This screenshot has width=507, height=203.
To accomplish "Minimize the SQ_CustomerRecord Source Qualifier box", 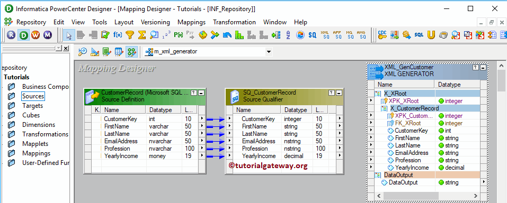I will pos(339,93).
